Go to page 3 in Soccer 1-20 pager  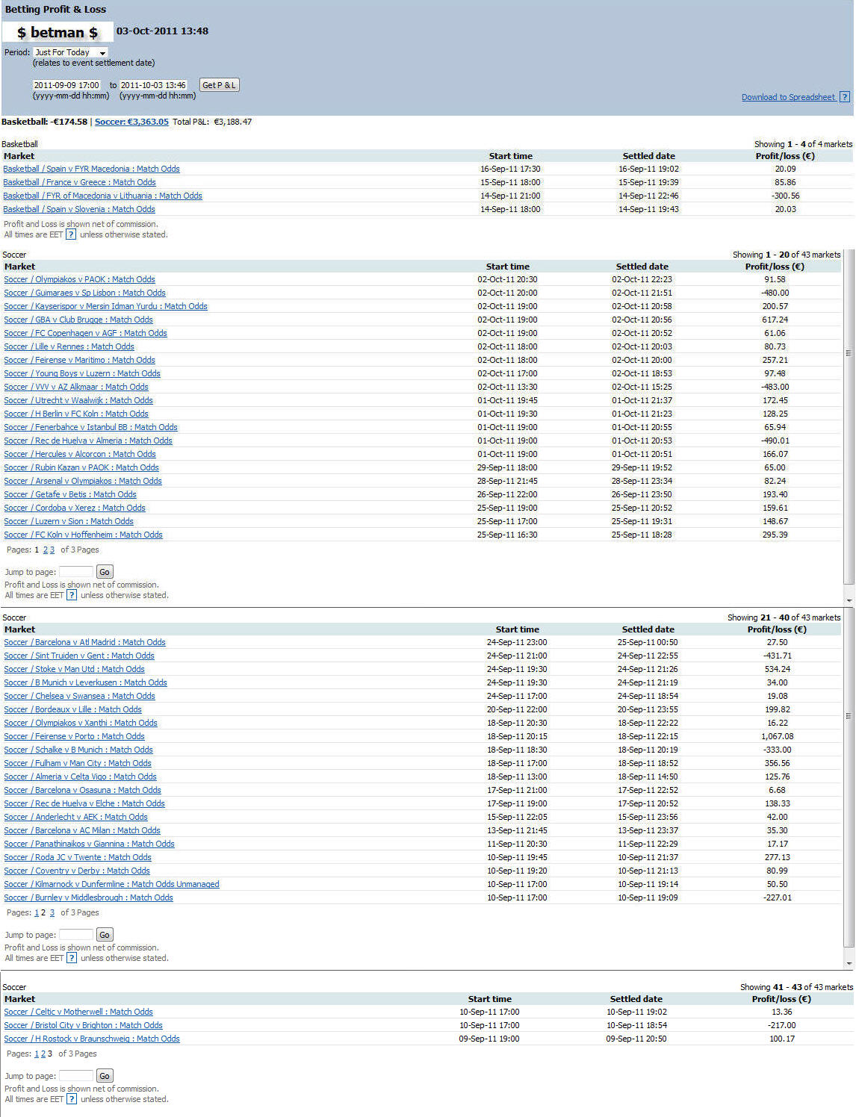(52, 550)
